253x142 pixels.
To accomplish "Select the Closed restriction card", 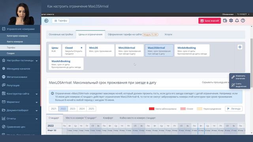I will pos(74,50).
